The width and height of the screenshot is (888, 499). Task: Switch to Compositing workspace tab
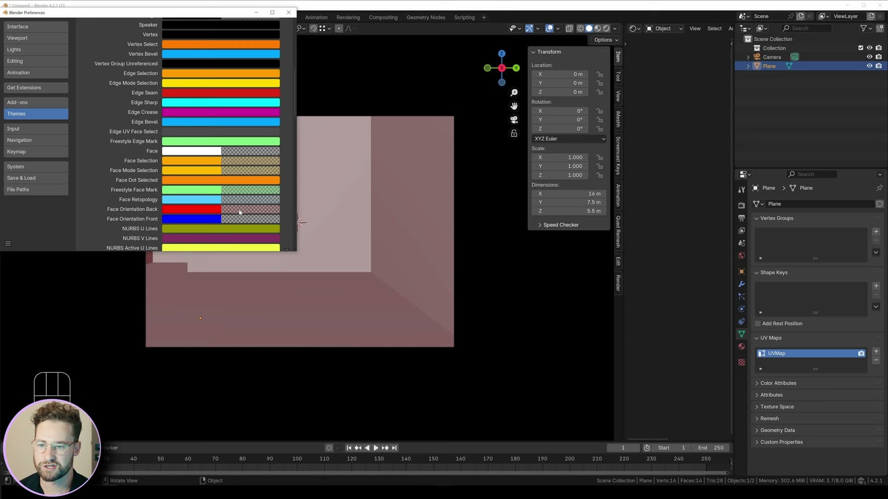point(383,18)
